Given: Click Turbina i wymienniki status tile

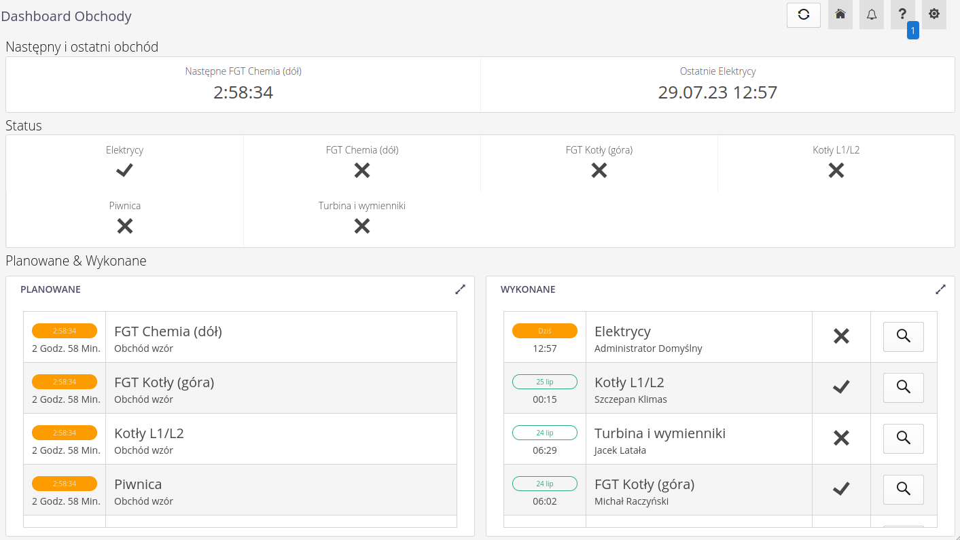Looking at the screenshot, I should (x=361, y=219).
